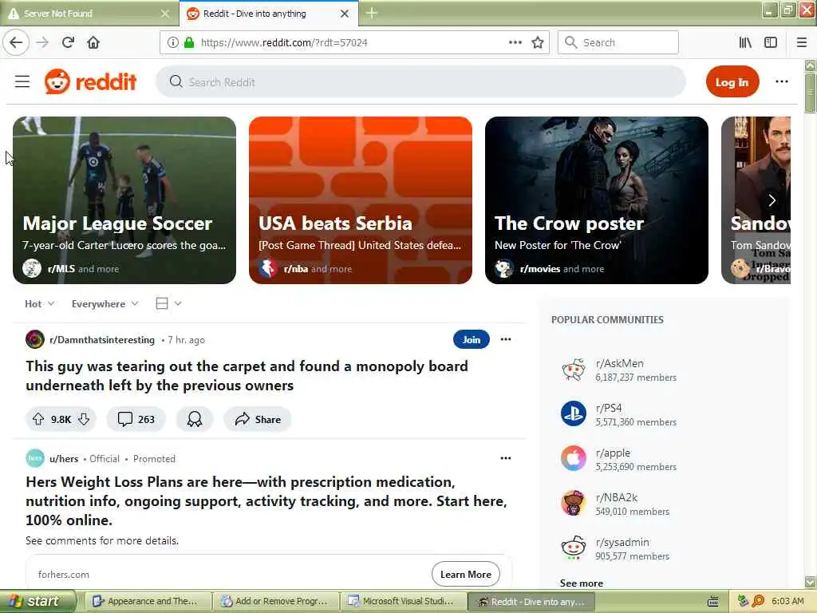Upvote the monopoly board post
Viewport: 817px width, 613px height.
pos(38,419)
